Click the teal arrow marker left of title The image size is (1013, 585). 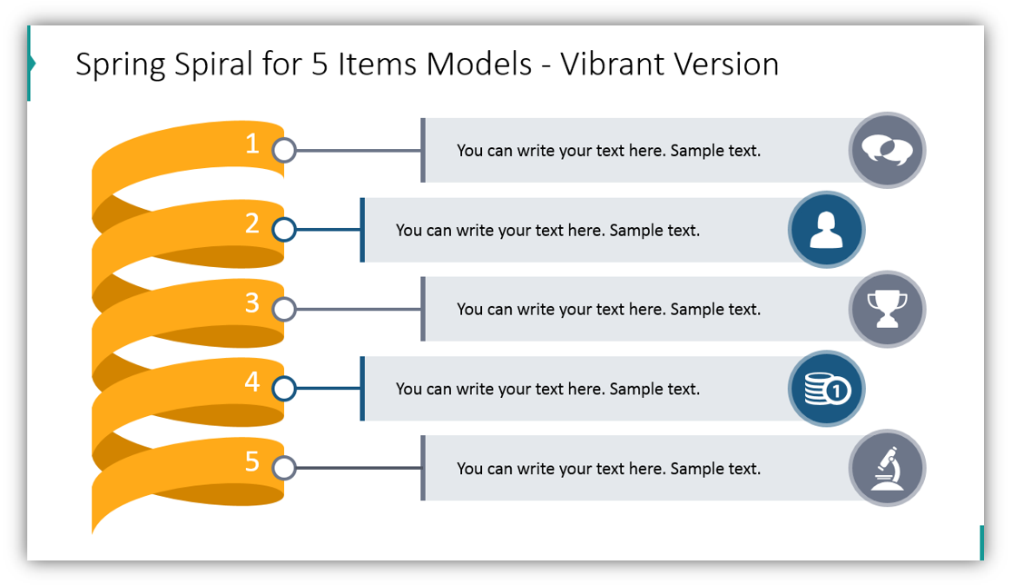point(31,64)
